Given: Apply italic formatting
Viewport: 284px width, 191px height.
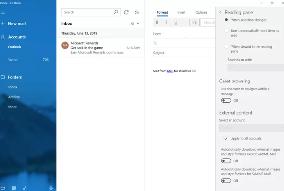Looking at the screenshot, I should 166,22.
